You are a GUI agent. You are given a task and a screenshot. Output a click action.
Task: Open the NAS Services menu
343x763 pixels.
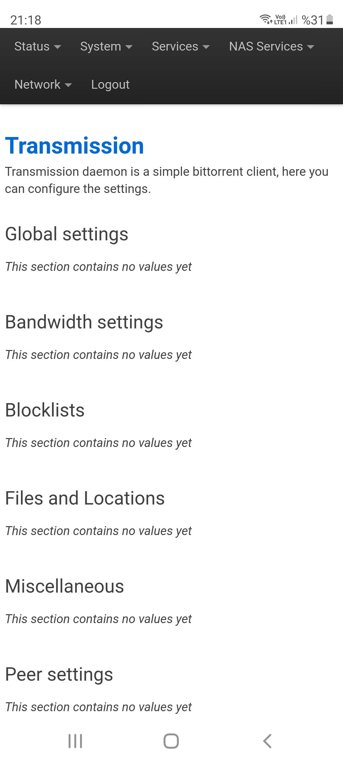pyautogui.click(x=272, y=46)
